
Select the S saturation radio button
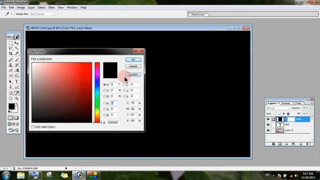(x=104, y=90)
